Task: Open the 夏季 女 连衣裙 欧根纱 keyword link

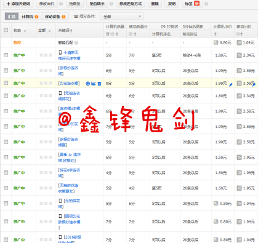Action: pos(70,157)
